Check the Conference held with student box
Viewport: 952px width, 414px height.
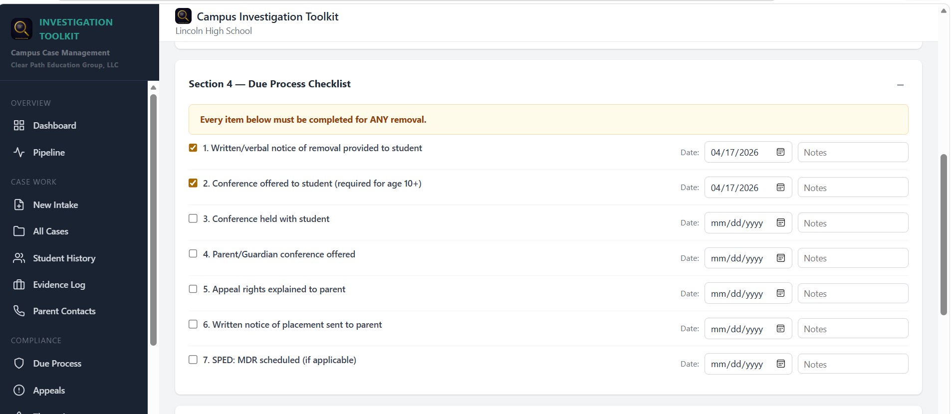pos(193,218)
